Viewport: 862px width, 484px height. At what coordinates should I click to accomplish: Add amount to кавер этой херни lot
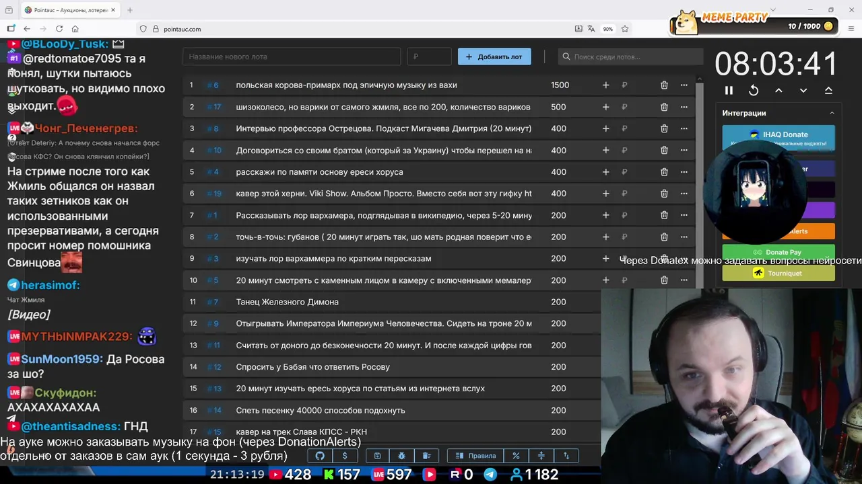[x=605, y=194]
